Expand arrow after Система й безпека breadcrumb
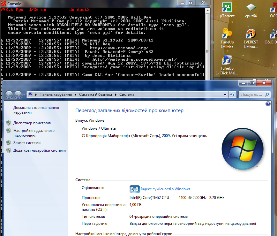Viewport: 277px width, 236px height. coord(116,95)
